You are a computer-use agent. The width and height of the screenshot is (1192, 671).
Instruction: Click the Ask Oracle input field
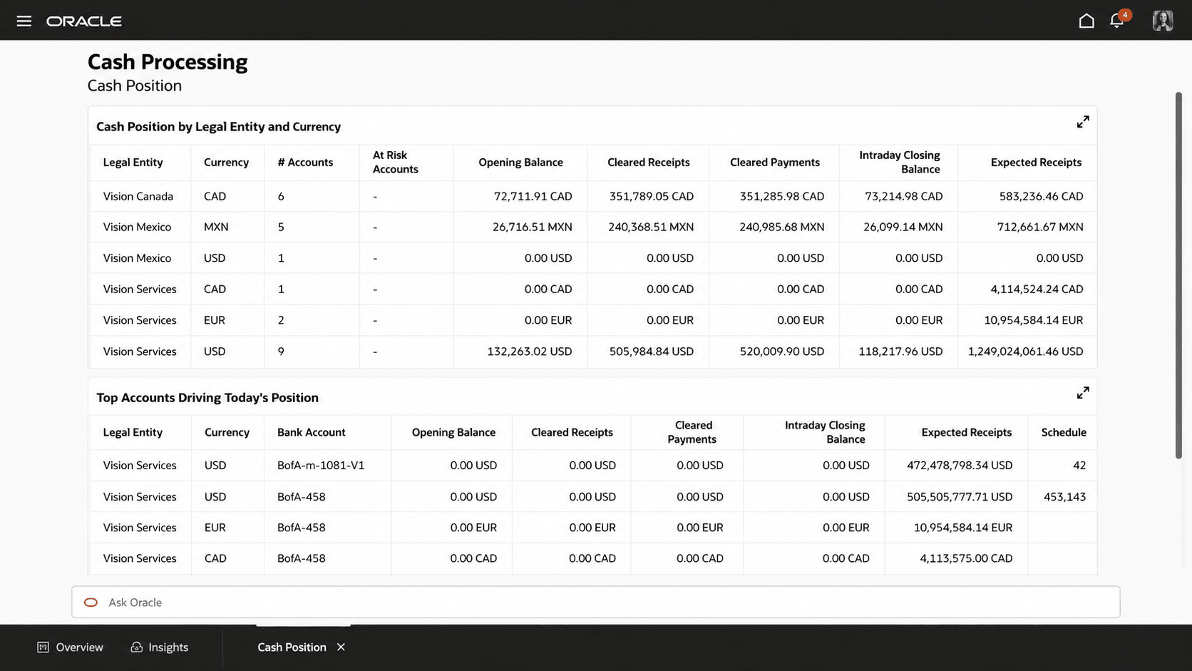pos(595,603)
